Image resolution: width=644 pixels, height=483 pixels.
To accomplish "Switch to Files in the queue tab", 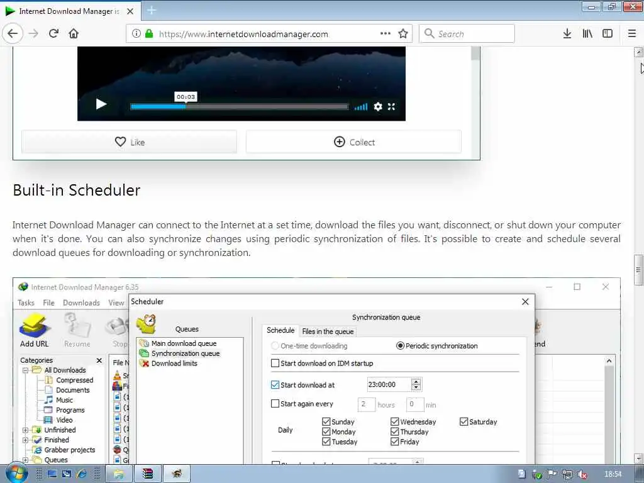I will (328, 331).
